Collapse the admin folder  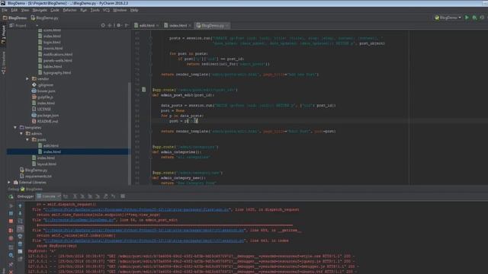tap(21, 134)
